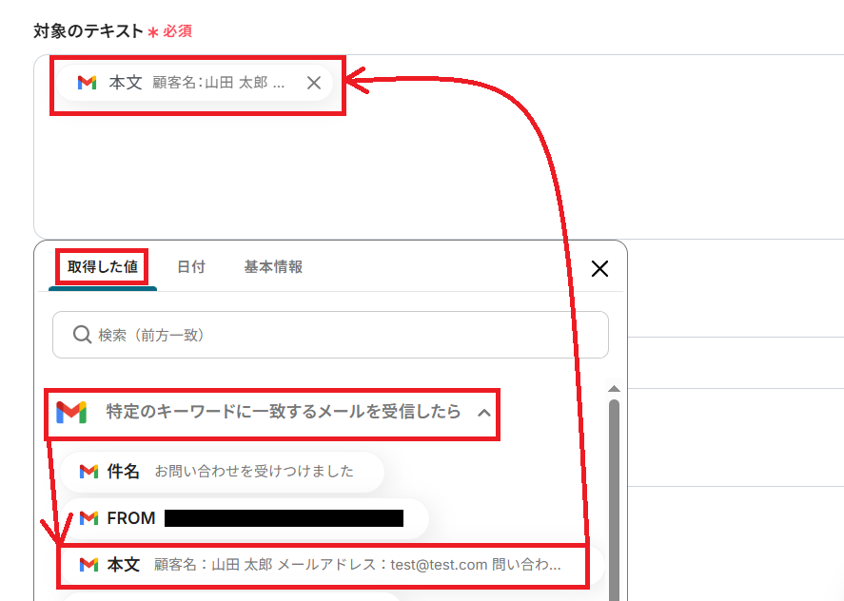Click the 特定のキーワードに一致するメールを受信したら header text
This screenshot has height=601, width=844.
284,412
